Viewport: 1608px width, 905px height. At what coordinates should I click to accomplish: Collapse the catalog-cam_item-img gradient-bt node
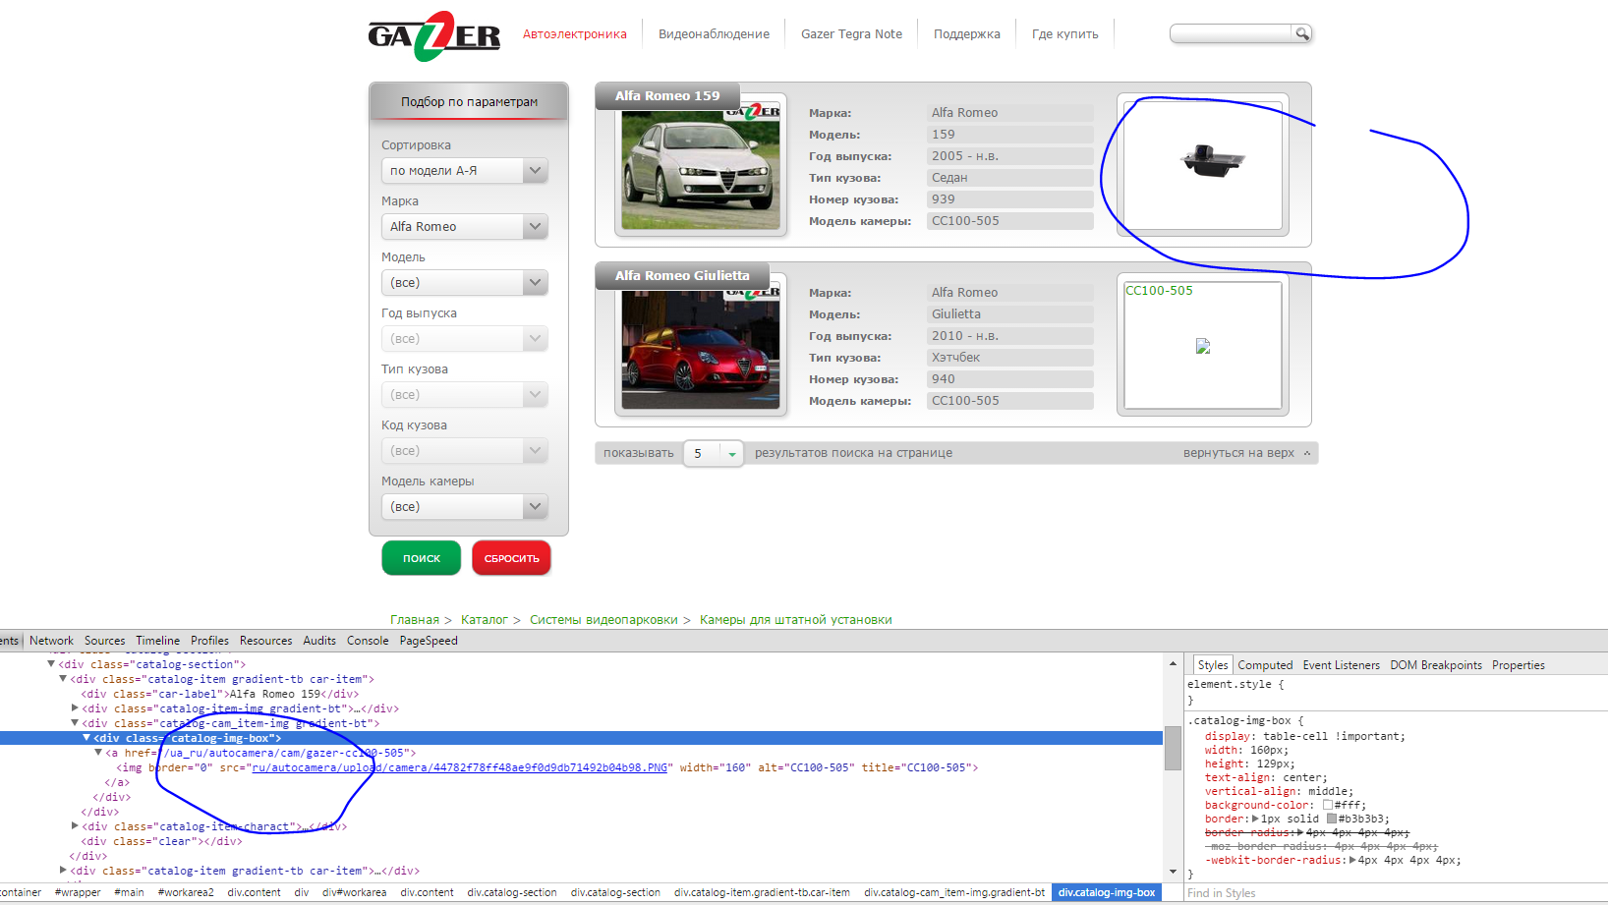click(x=75, y=722)
